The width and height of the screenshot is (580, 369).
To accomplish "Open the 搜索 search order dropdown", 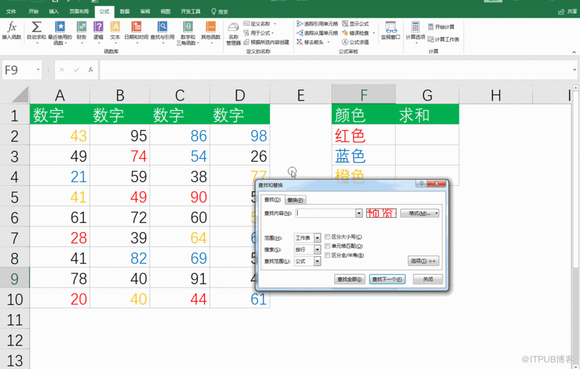I will pos(317,250).
